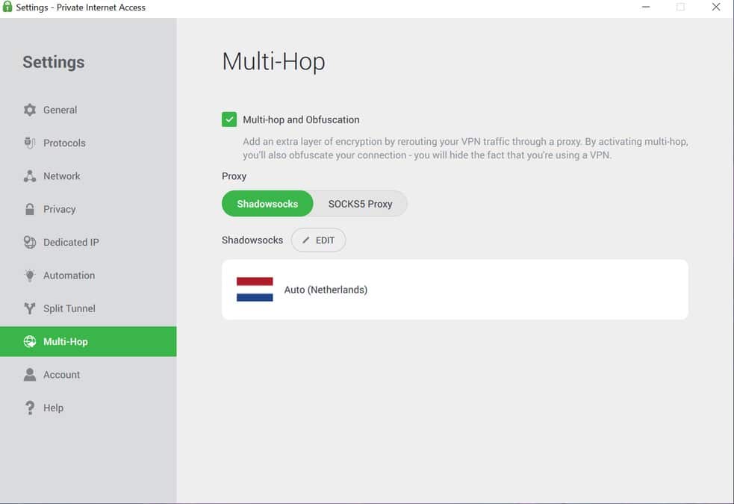This screenshot has height=504, width=734.
Task: Go to Automation settings
Action: point(88,276)
